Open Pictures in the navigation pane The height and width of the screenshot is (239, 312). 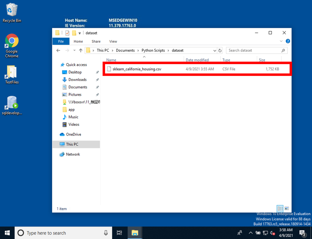pyautogui.click(x=75, y=95)
